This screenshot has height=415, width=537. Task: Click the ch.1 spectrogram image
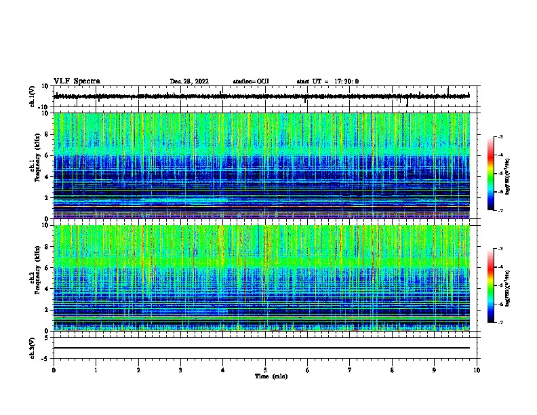[x=262, y=165]
